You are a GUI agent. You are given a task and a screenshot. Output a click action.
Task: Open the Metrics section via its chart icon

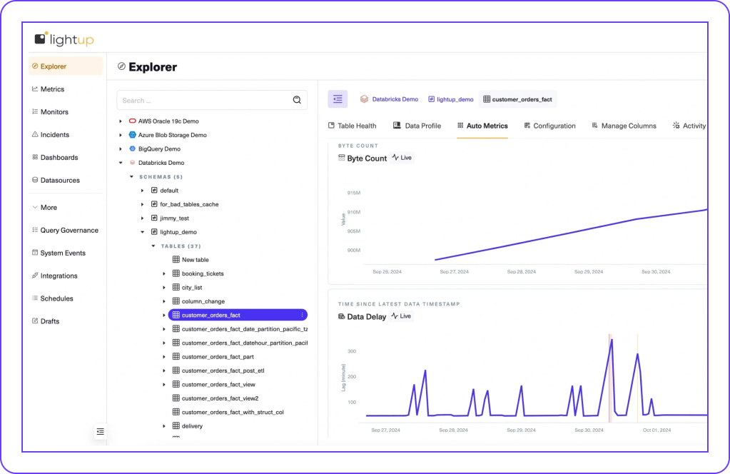[x=35, y=89]
